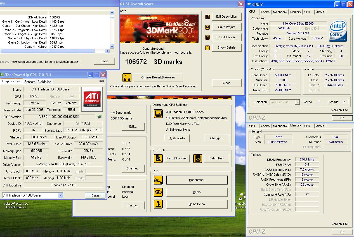Click the System Info button
Screen dimensions: 354x237
click(177, 138)
